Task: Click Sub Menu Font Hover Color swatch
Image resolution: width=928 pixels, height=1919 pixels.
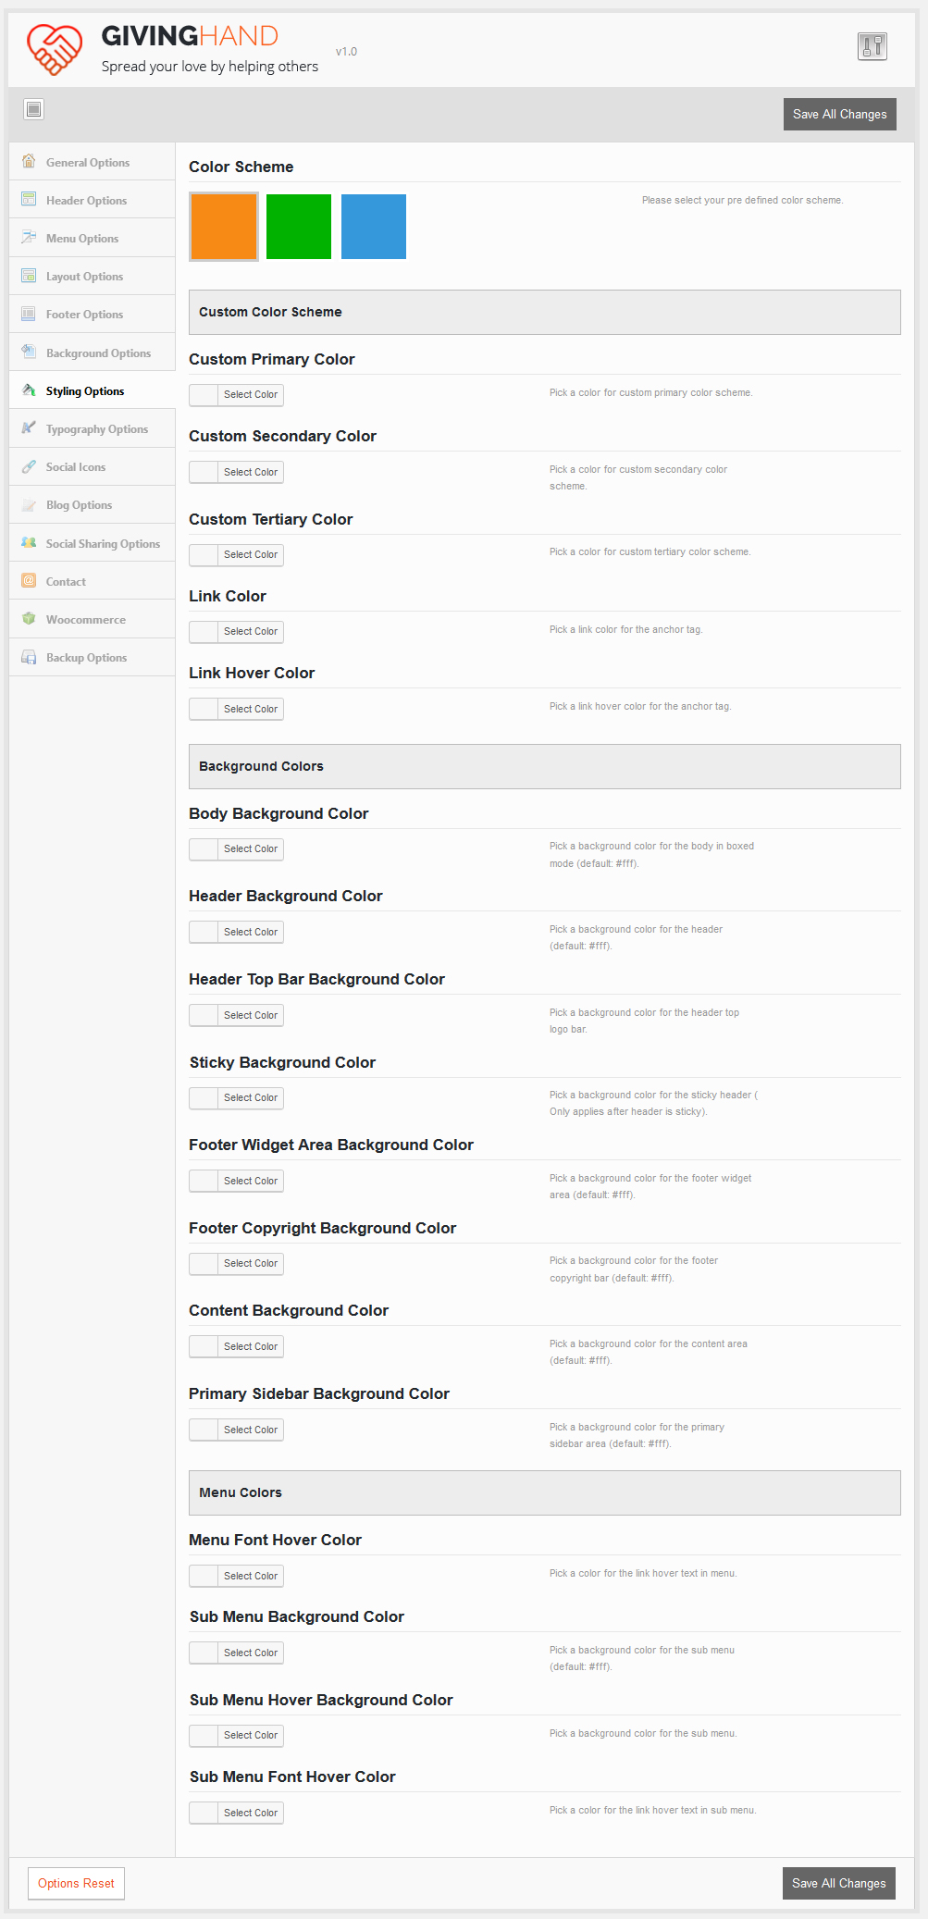Action: click(204, 1813)
